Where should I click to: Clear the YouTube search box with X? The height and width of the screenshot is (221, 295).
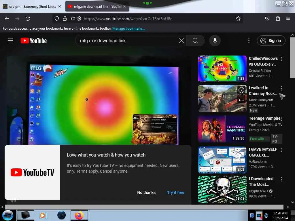(181, 41)
